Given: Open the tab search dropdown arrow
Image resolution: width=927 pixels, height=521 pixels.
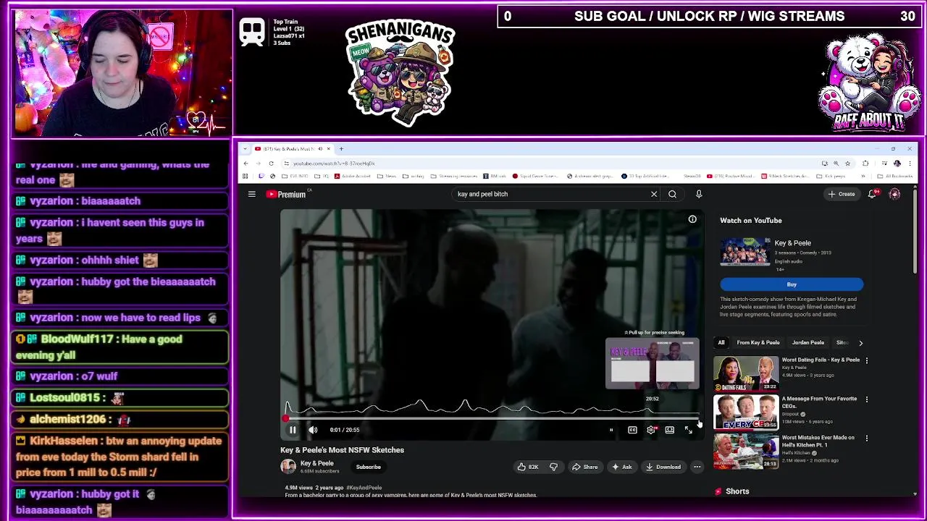Looking at the screenshot, I should pos(245,149).
